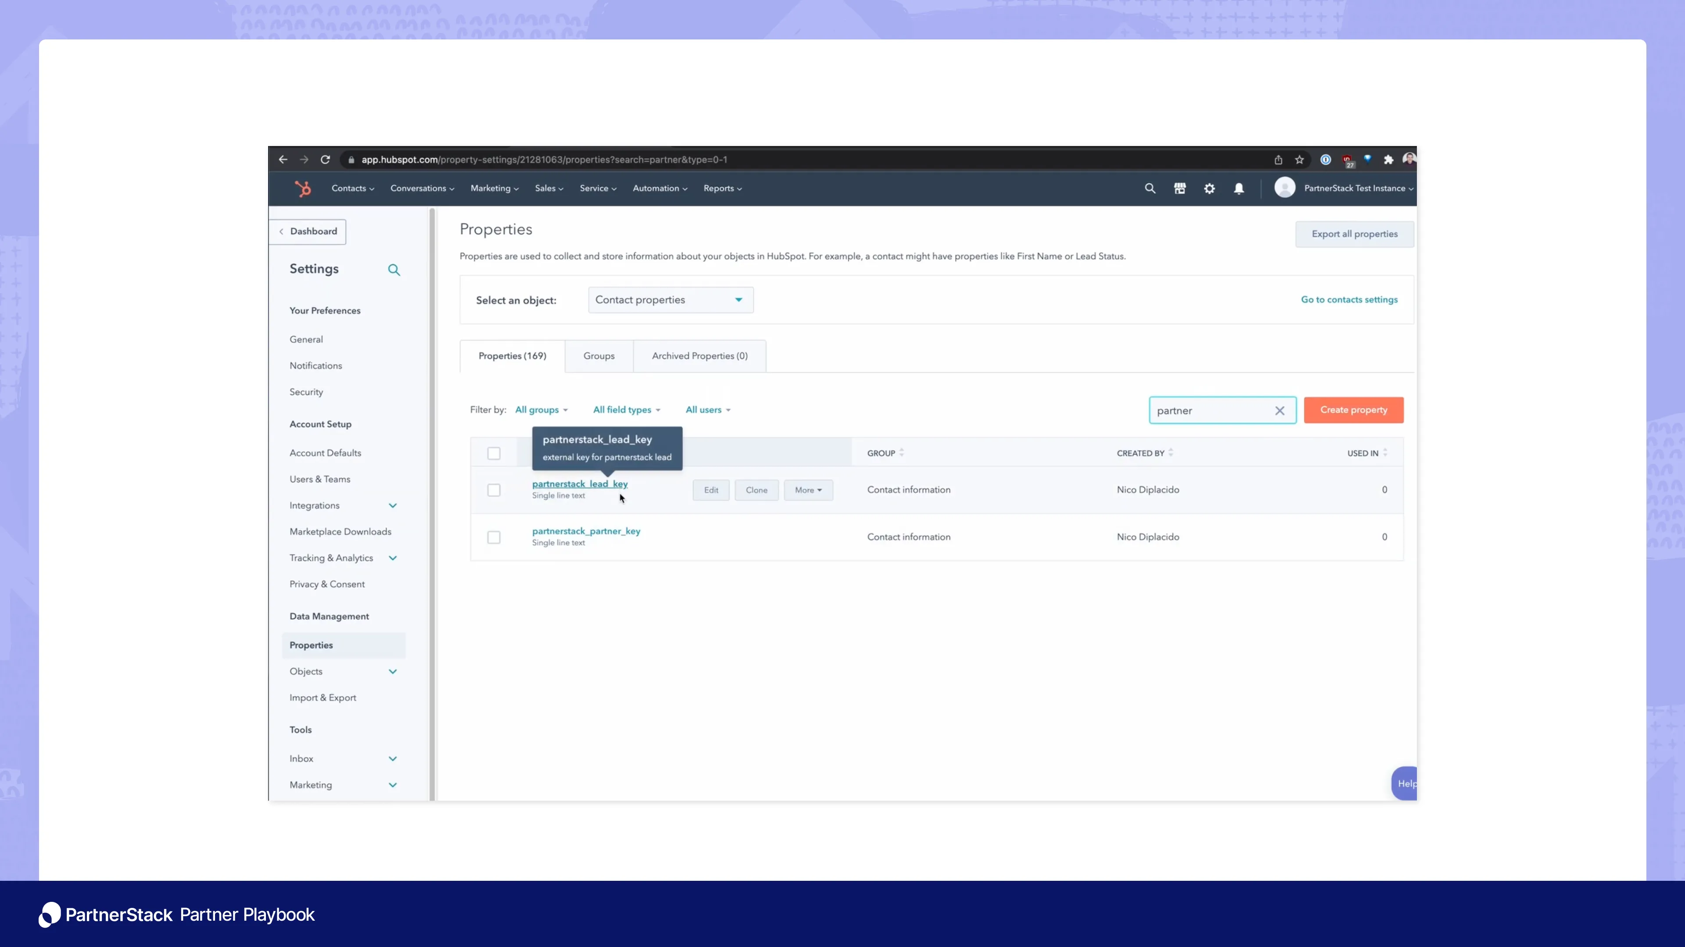The width and height of the screenshot is (1685, 947).
Task: Click the HubSpot sprocket logo
Action: click(x=303, y=188)
